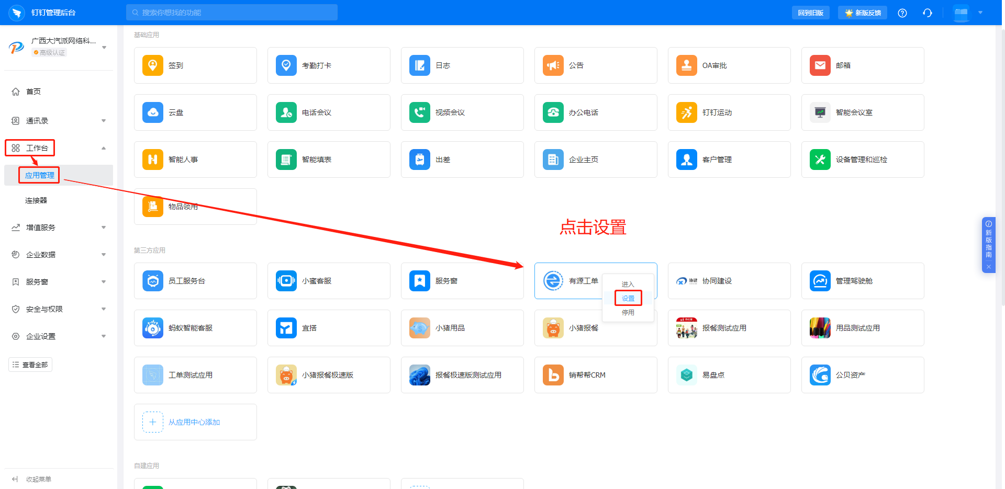The image size is (1005, 489).
Task: Open the 销帮帮CRM icon
Action: tap(553, 375)
